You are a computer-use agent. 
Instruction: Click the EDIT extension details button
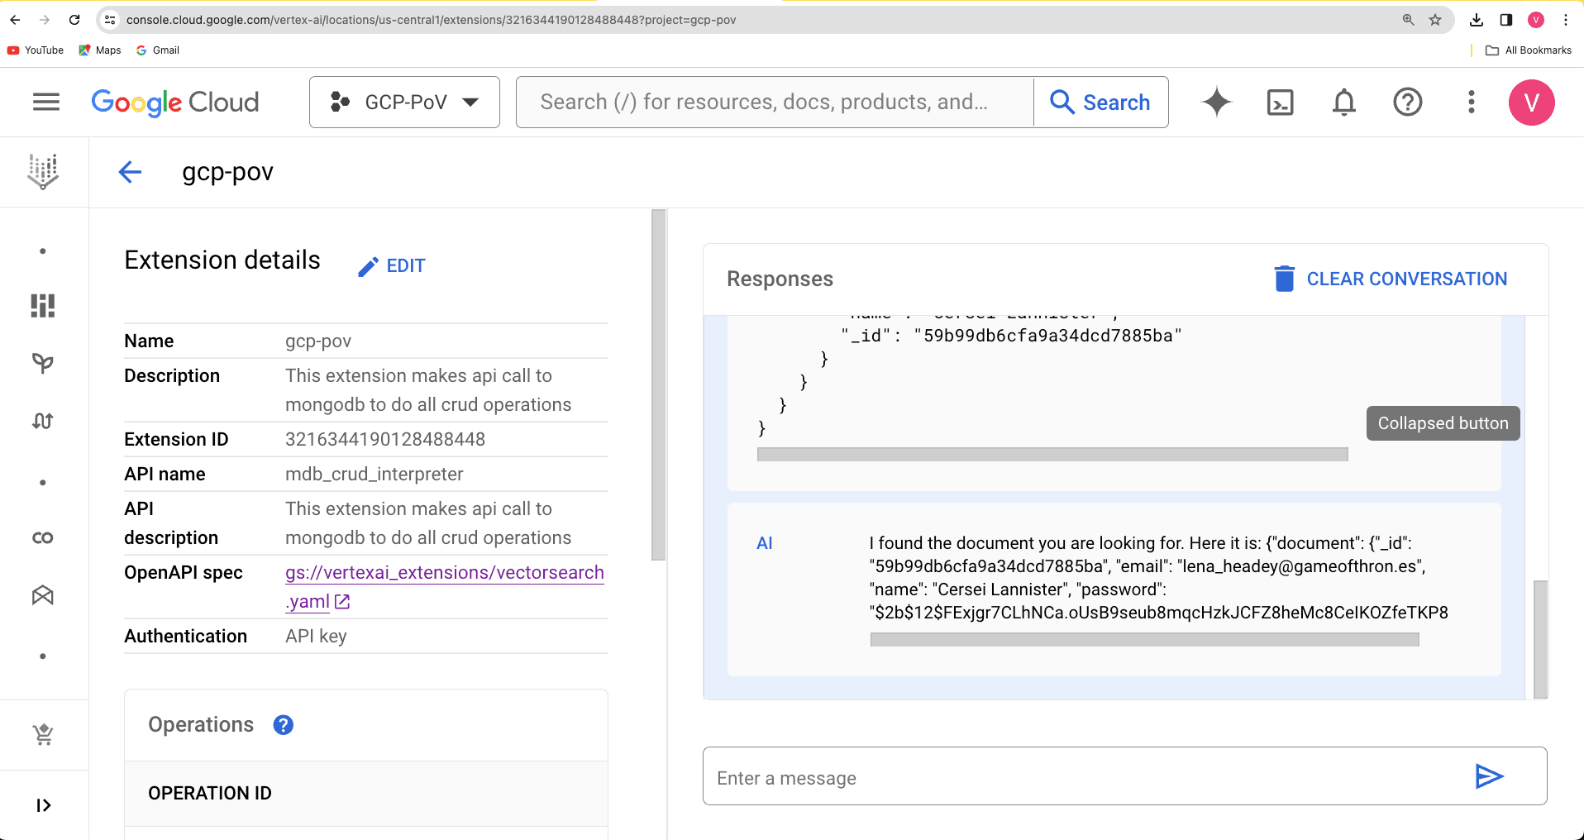point(392,266)
